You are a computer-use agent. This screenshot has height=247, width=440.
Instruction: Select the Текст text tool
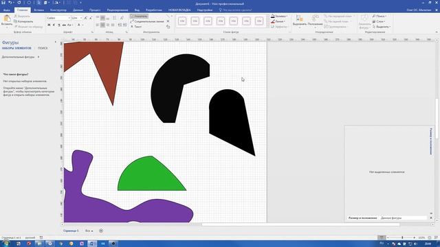(x=136, y=27)
